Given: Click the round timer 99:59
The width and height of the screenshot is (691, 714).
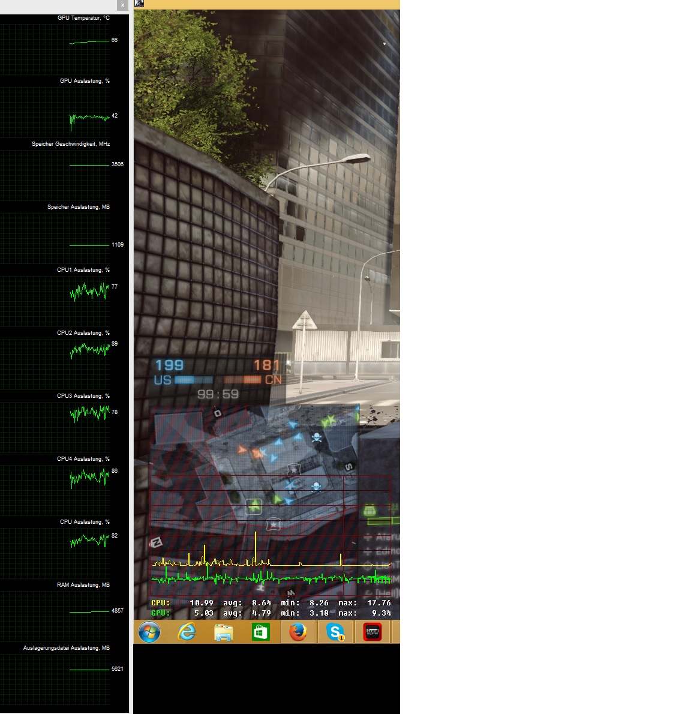Looking at the screenshot, I should point(218,394).
